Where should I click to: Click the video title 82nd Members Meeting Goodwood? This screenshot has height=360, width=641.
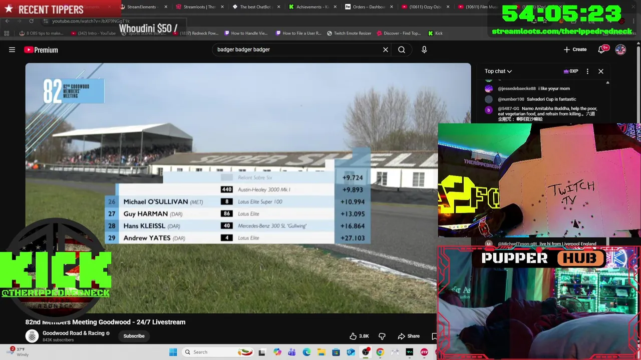point(105,322)
